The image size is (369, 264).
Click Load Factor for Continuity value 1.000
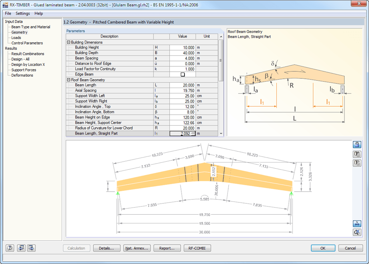click(182, 69)
